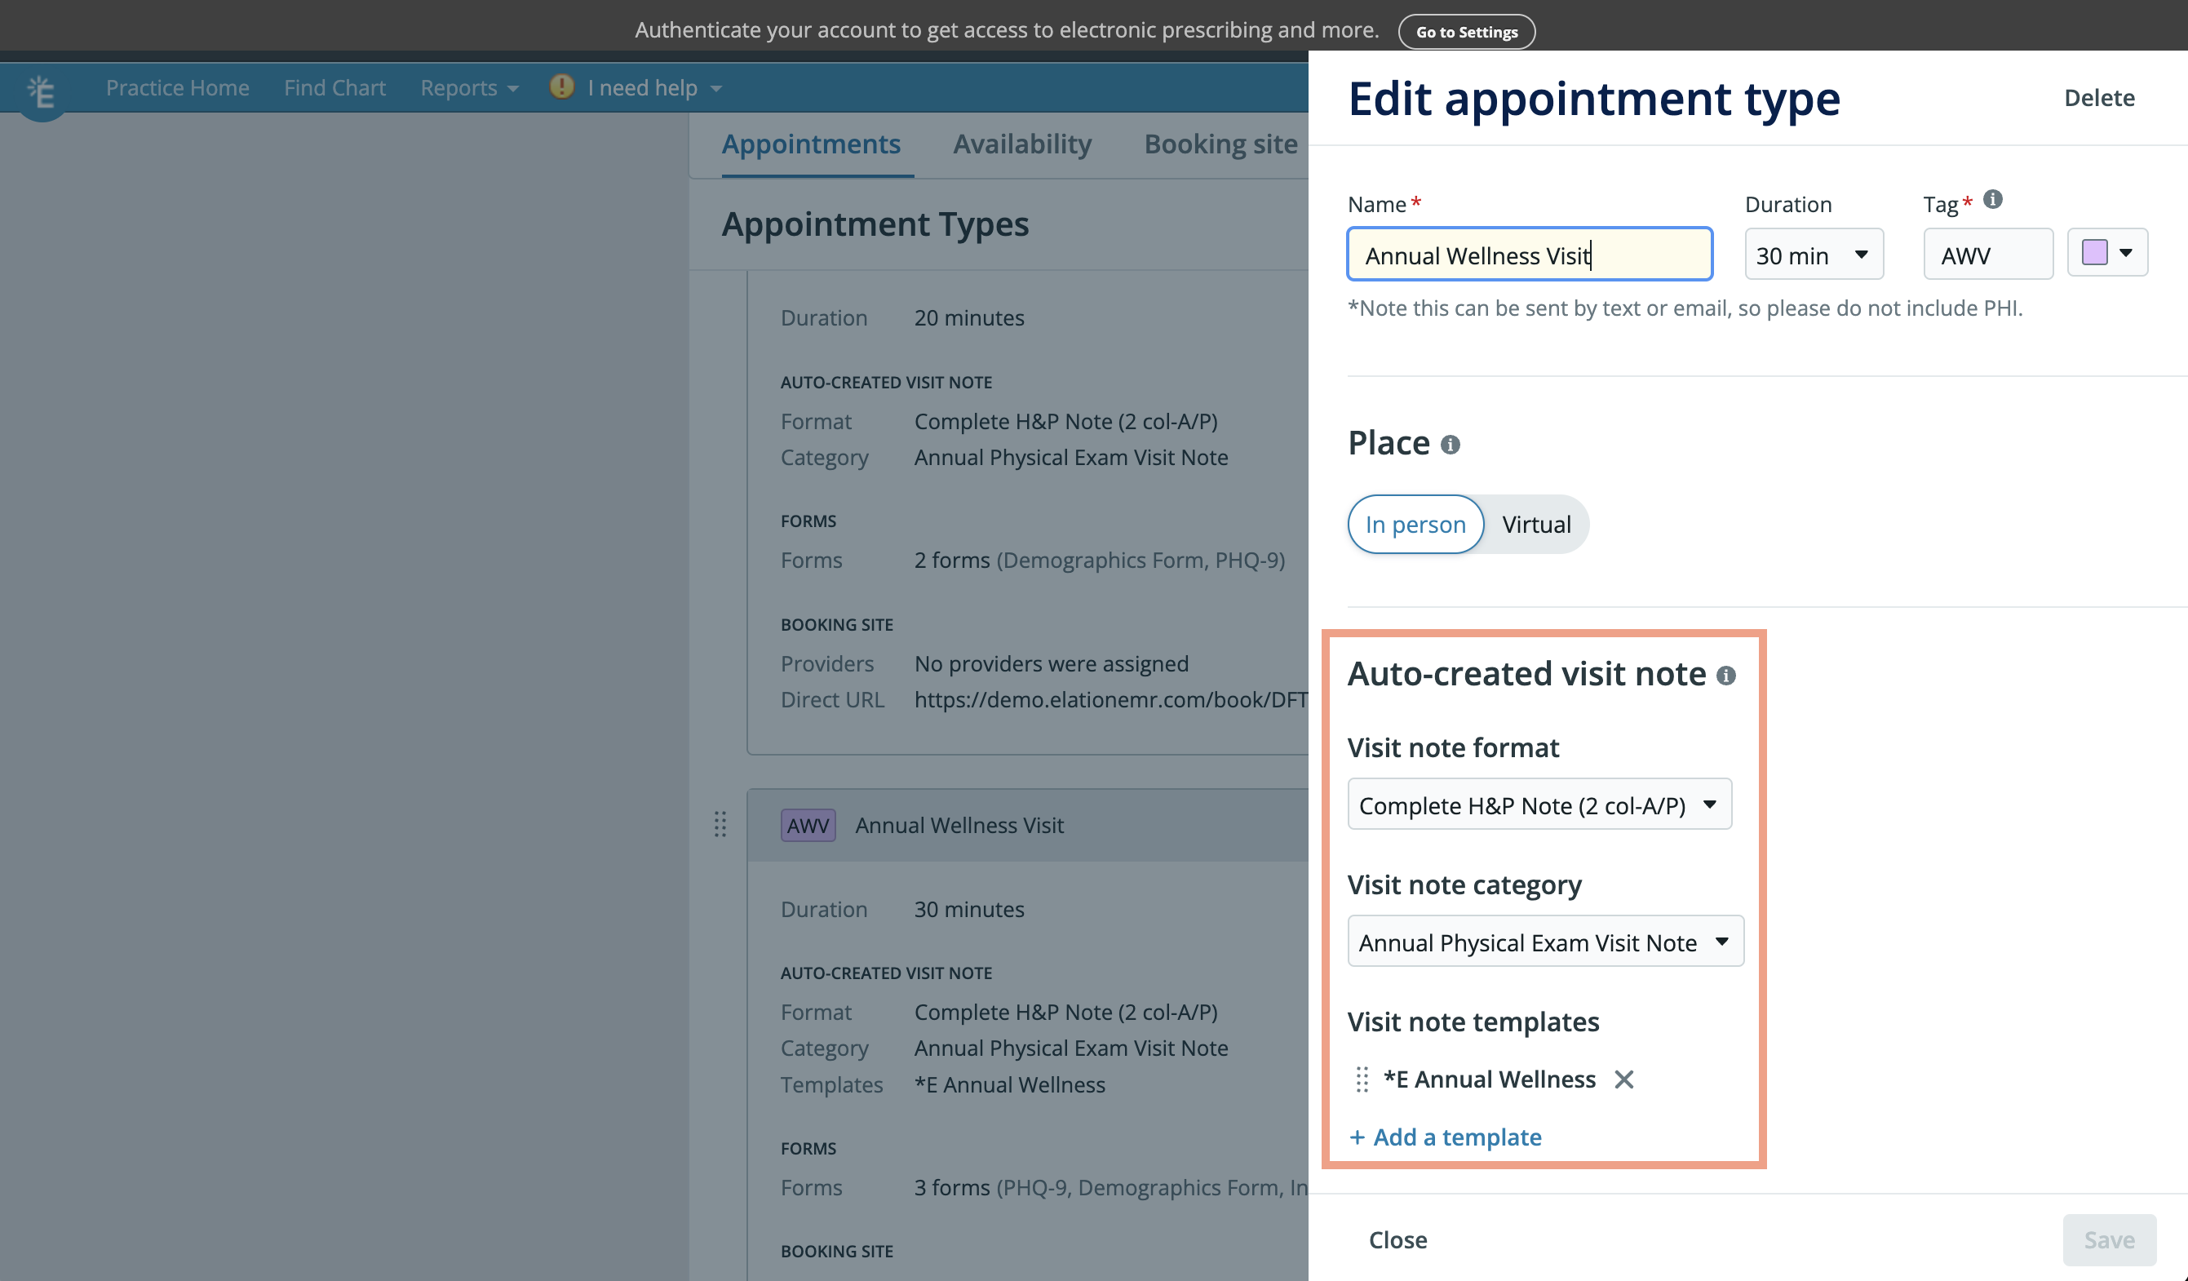Viewport: 2188px width, 1281px height.
Task: Click the info icon beside Place
Action: [x=1448, y=444]
